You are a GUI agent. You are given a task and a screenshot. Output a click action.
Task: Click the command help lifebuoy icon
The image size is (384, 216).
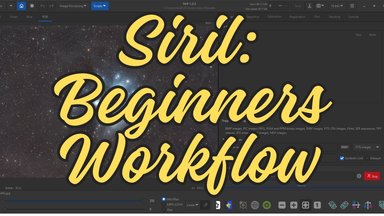tap(359, 176)
